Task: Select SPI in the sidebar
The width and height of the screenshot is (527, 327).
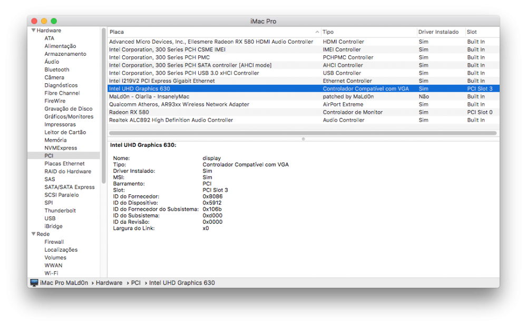Action: click(x=48, y=203)
